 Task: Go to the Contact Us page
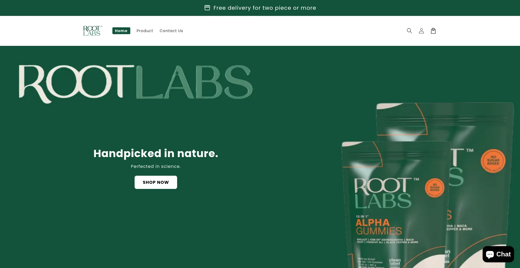[x=171, y=31]
